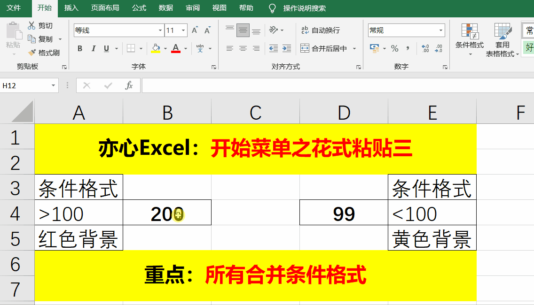Click the Insert Function fx button
The height and width of the screenshot is (305, 534).
[129, 85]
